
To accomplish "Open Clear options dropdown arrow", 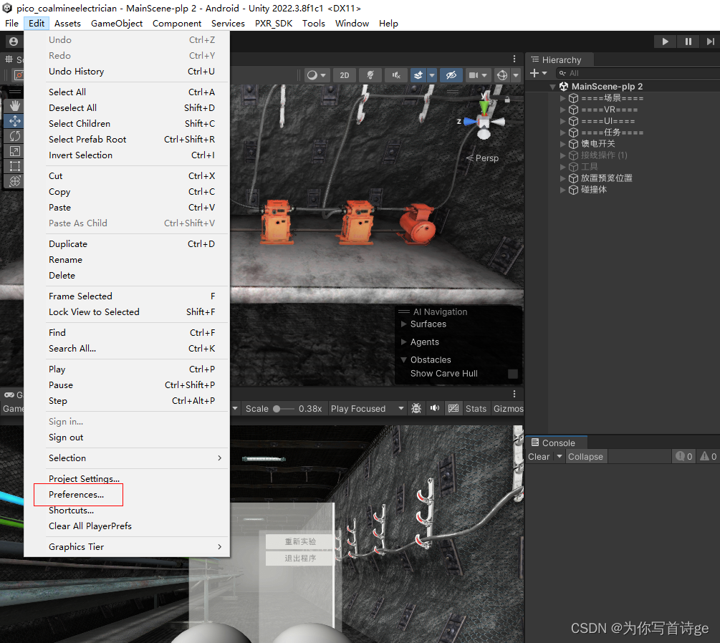I will tap(560, 457).
